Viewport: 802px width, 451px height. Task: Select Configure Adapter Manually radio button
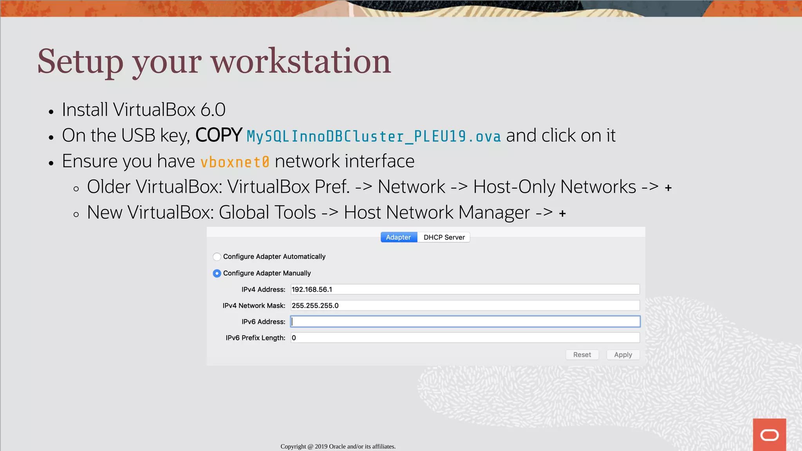tap(217, 273)
